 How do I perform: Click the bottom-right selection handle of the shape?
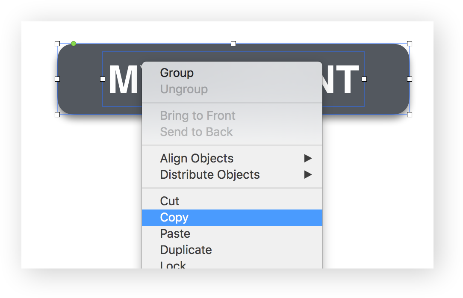410,115
